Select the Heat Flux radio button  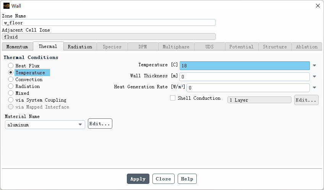[11, 66]
